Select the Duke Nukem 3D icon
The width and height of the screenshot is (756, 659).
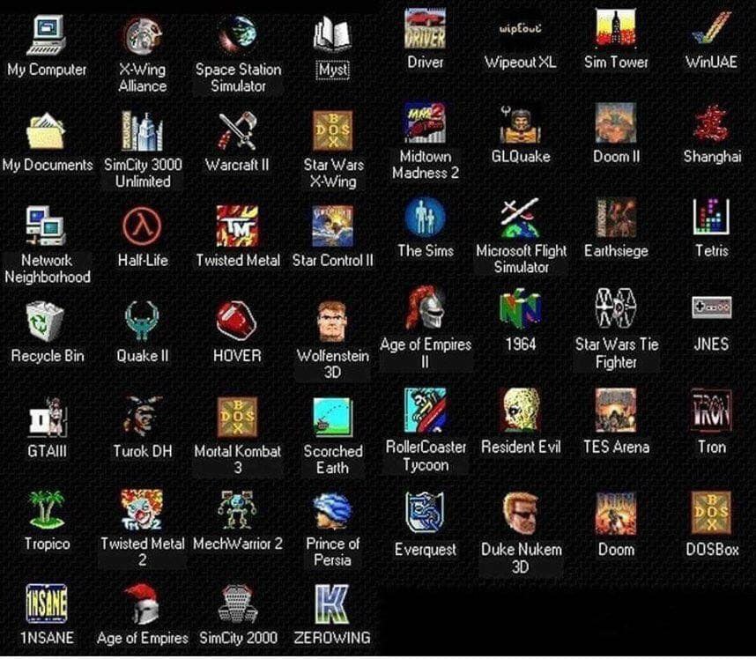pos(520,514)
